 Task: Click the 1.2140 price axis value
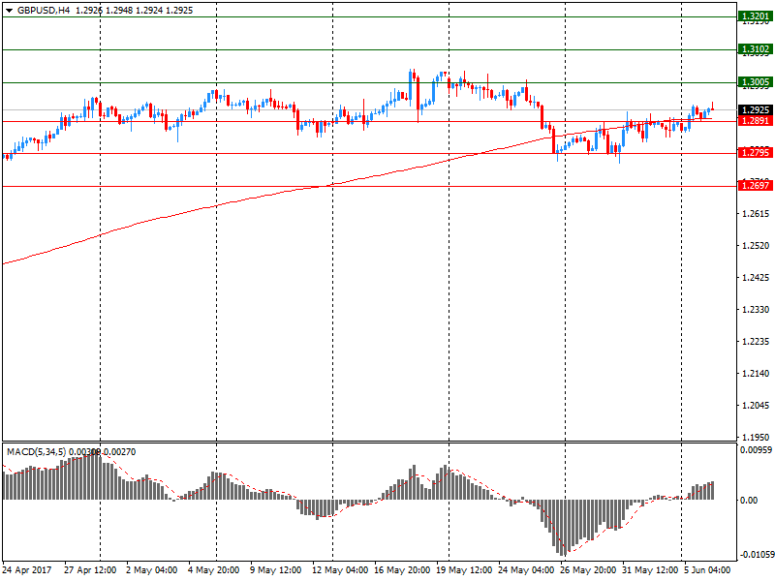[x=756, y=374]
